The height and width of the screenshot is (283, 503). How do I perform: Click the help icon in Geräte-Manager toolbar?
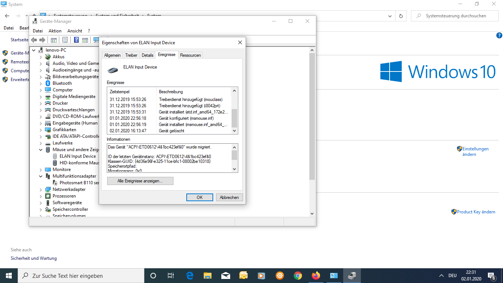[77, 40]
